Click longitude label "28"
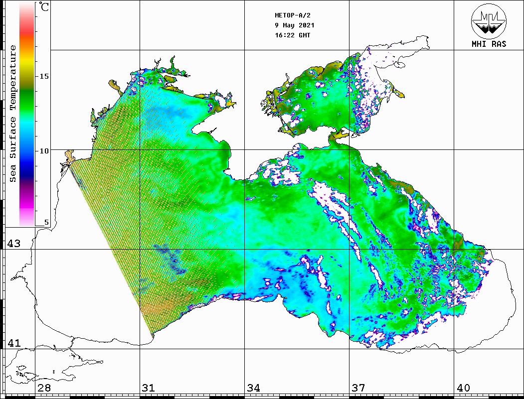The width and height of the screenshot is (524, 399). tap(44, 388)
